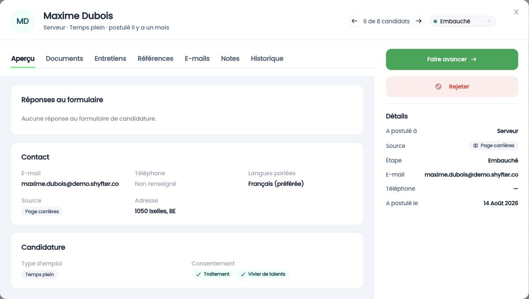Click the Détails heading
This screenshot has height=299, width=529.
(x=397, y=116)
